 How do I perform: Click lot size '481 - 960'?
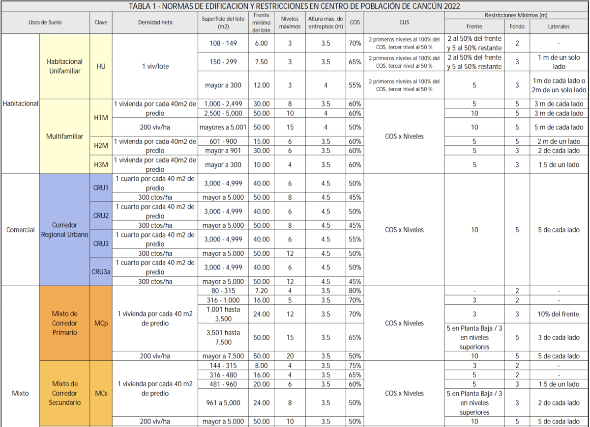point(223,384)
